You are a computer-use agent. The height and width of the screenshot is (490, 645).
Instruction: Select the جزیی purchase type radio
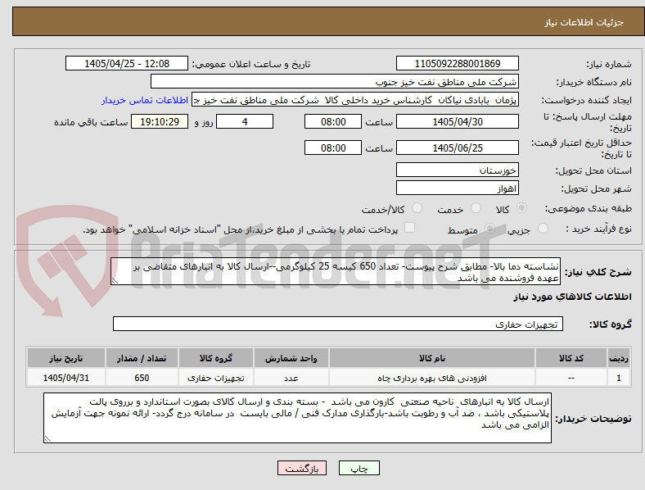pyautogui.click(x=543, y=229)
